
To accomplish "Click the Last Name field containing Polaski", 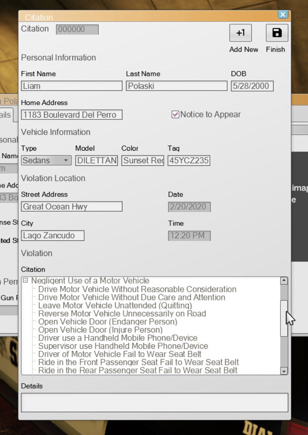I will tap(176, 86).
